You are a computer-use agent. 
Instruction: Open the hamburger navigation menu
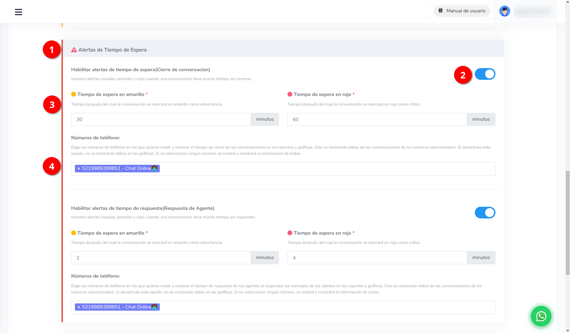18,12
